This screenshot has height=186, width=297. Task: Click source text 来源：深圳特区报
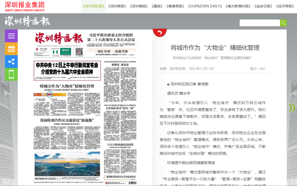pos(172,69)
